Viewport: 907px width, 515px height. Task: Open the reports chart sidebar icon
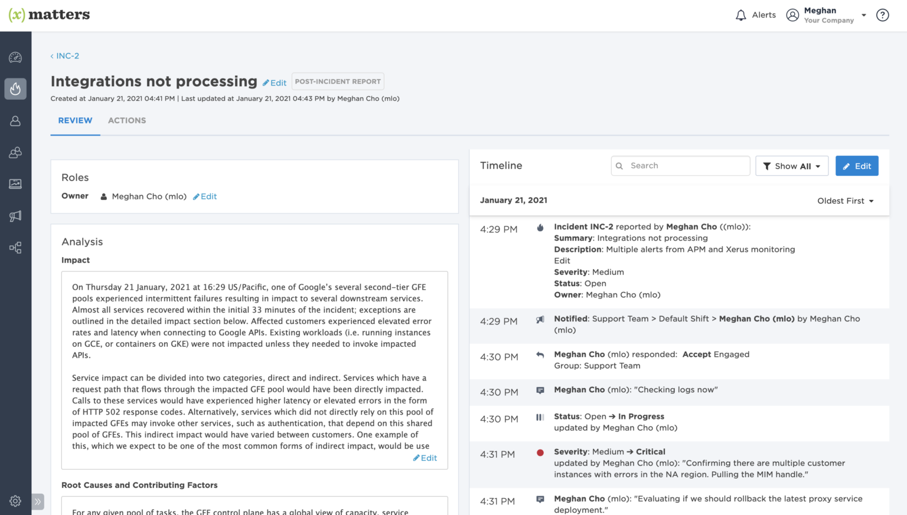point(15,184)
